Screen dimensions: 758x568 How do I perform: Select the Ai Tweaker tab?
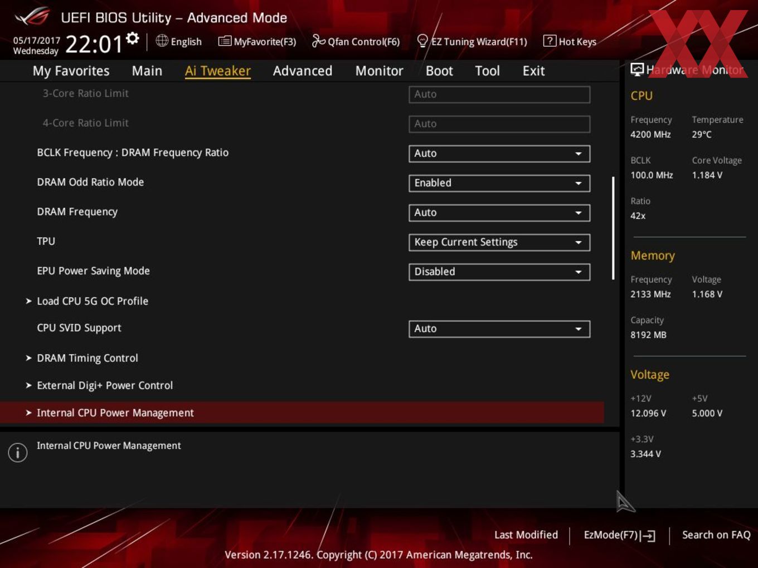coord(218,71)
